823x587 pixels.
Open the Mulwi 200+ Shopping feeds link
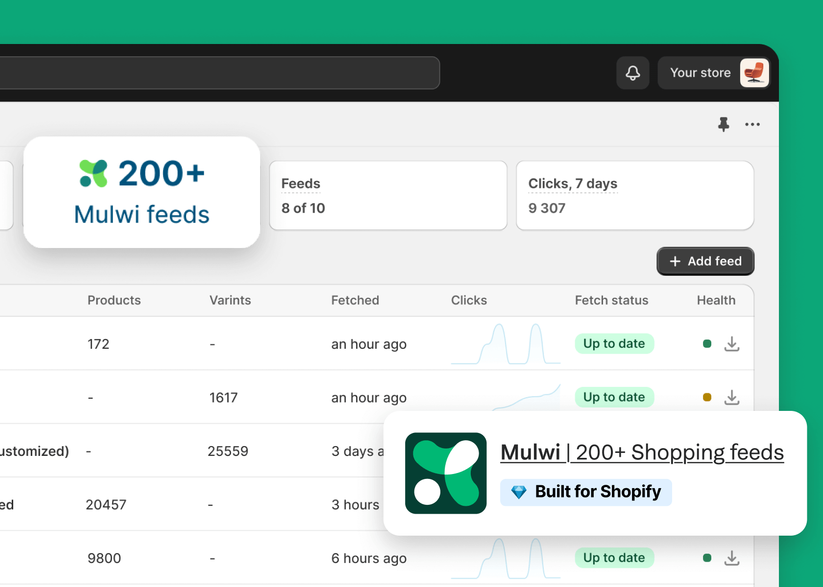[x=642, y=452]
